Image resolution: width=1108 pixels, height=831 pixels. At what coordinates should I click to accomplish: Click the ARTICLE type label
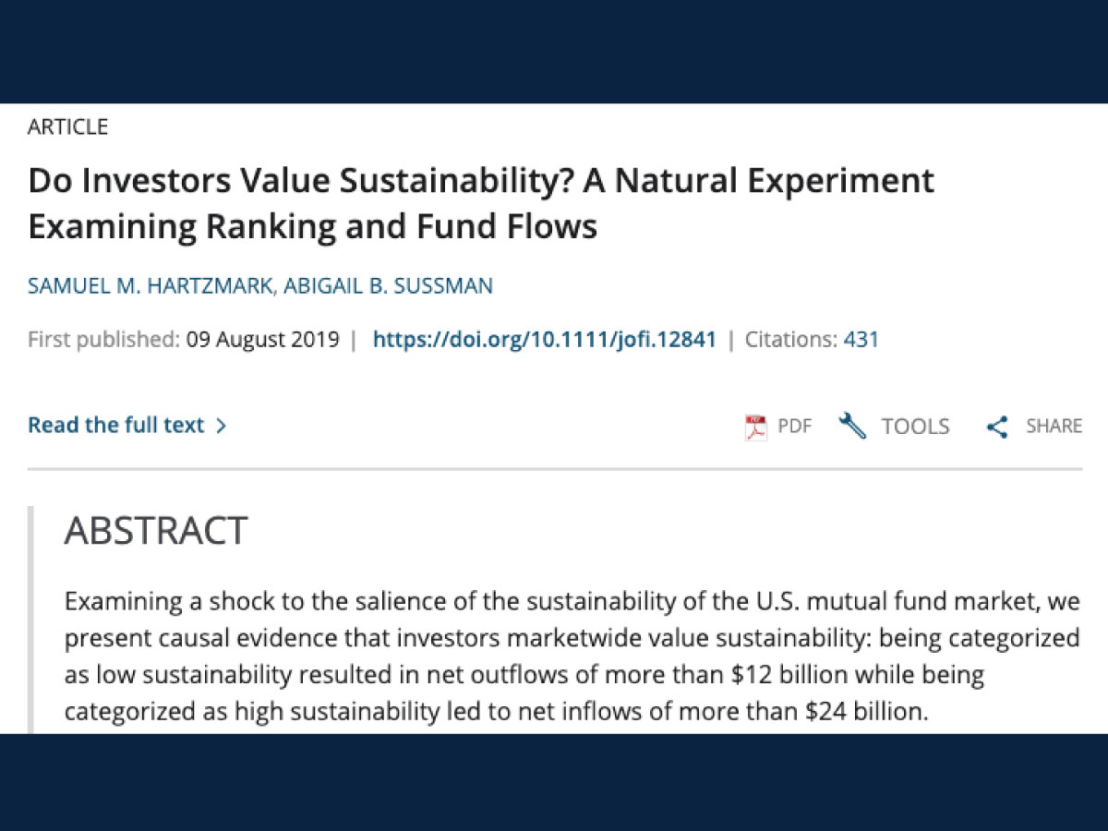tap(67, 127)
